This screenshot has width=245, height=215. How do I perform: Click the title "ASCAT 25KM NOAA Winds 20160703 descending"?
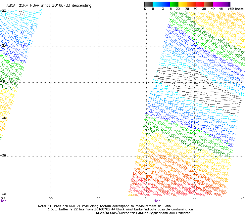(x=49, y=6)
